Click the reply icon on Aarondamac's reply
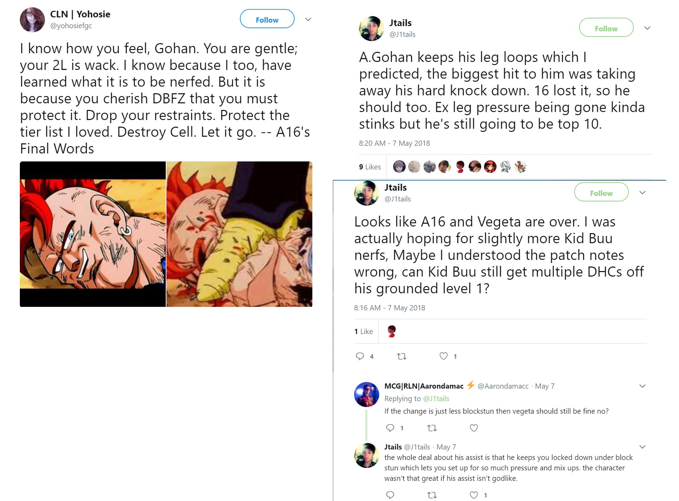 point(390,428)
